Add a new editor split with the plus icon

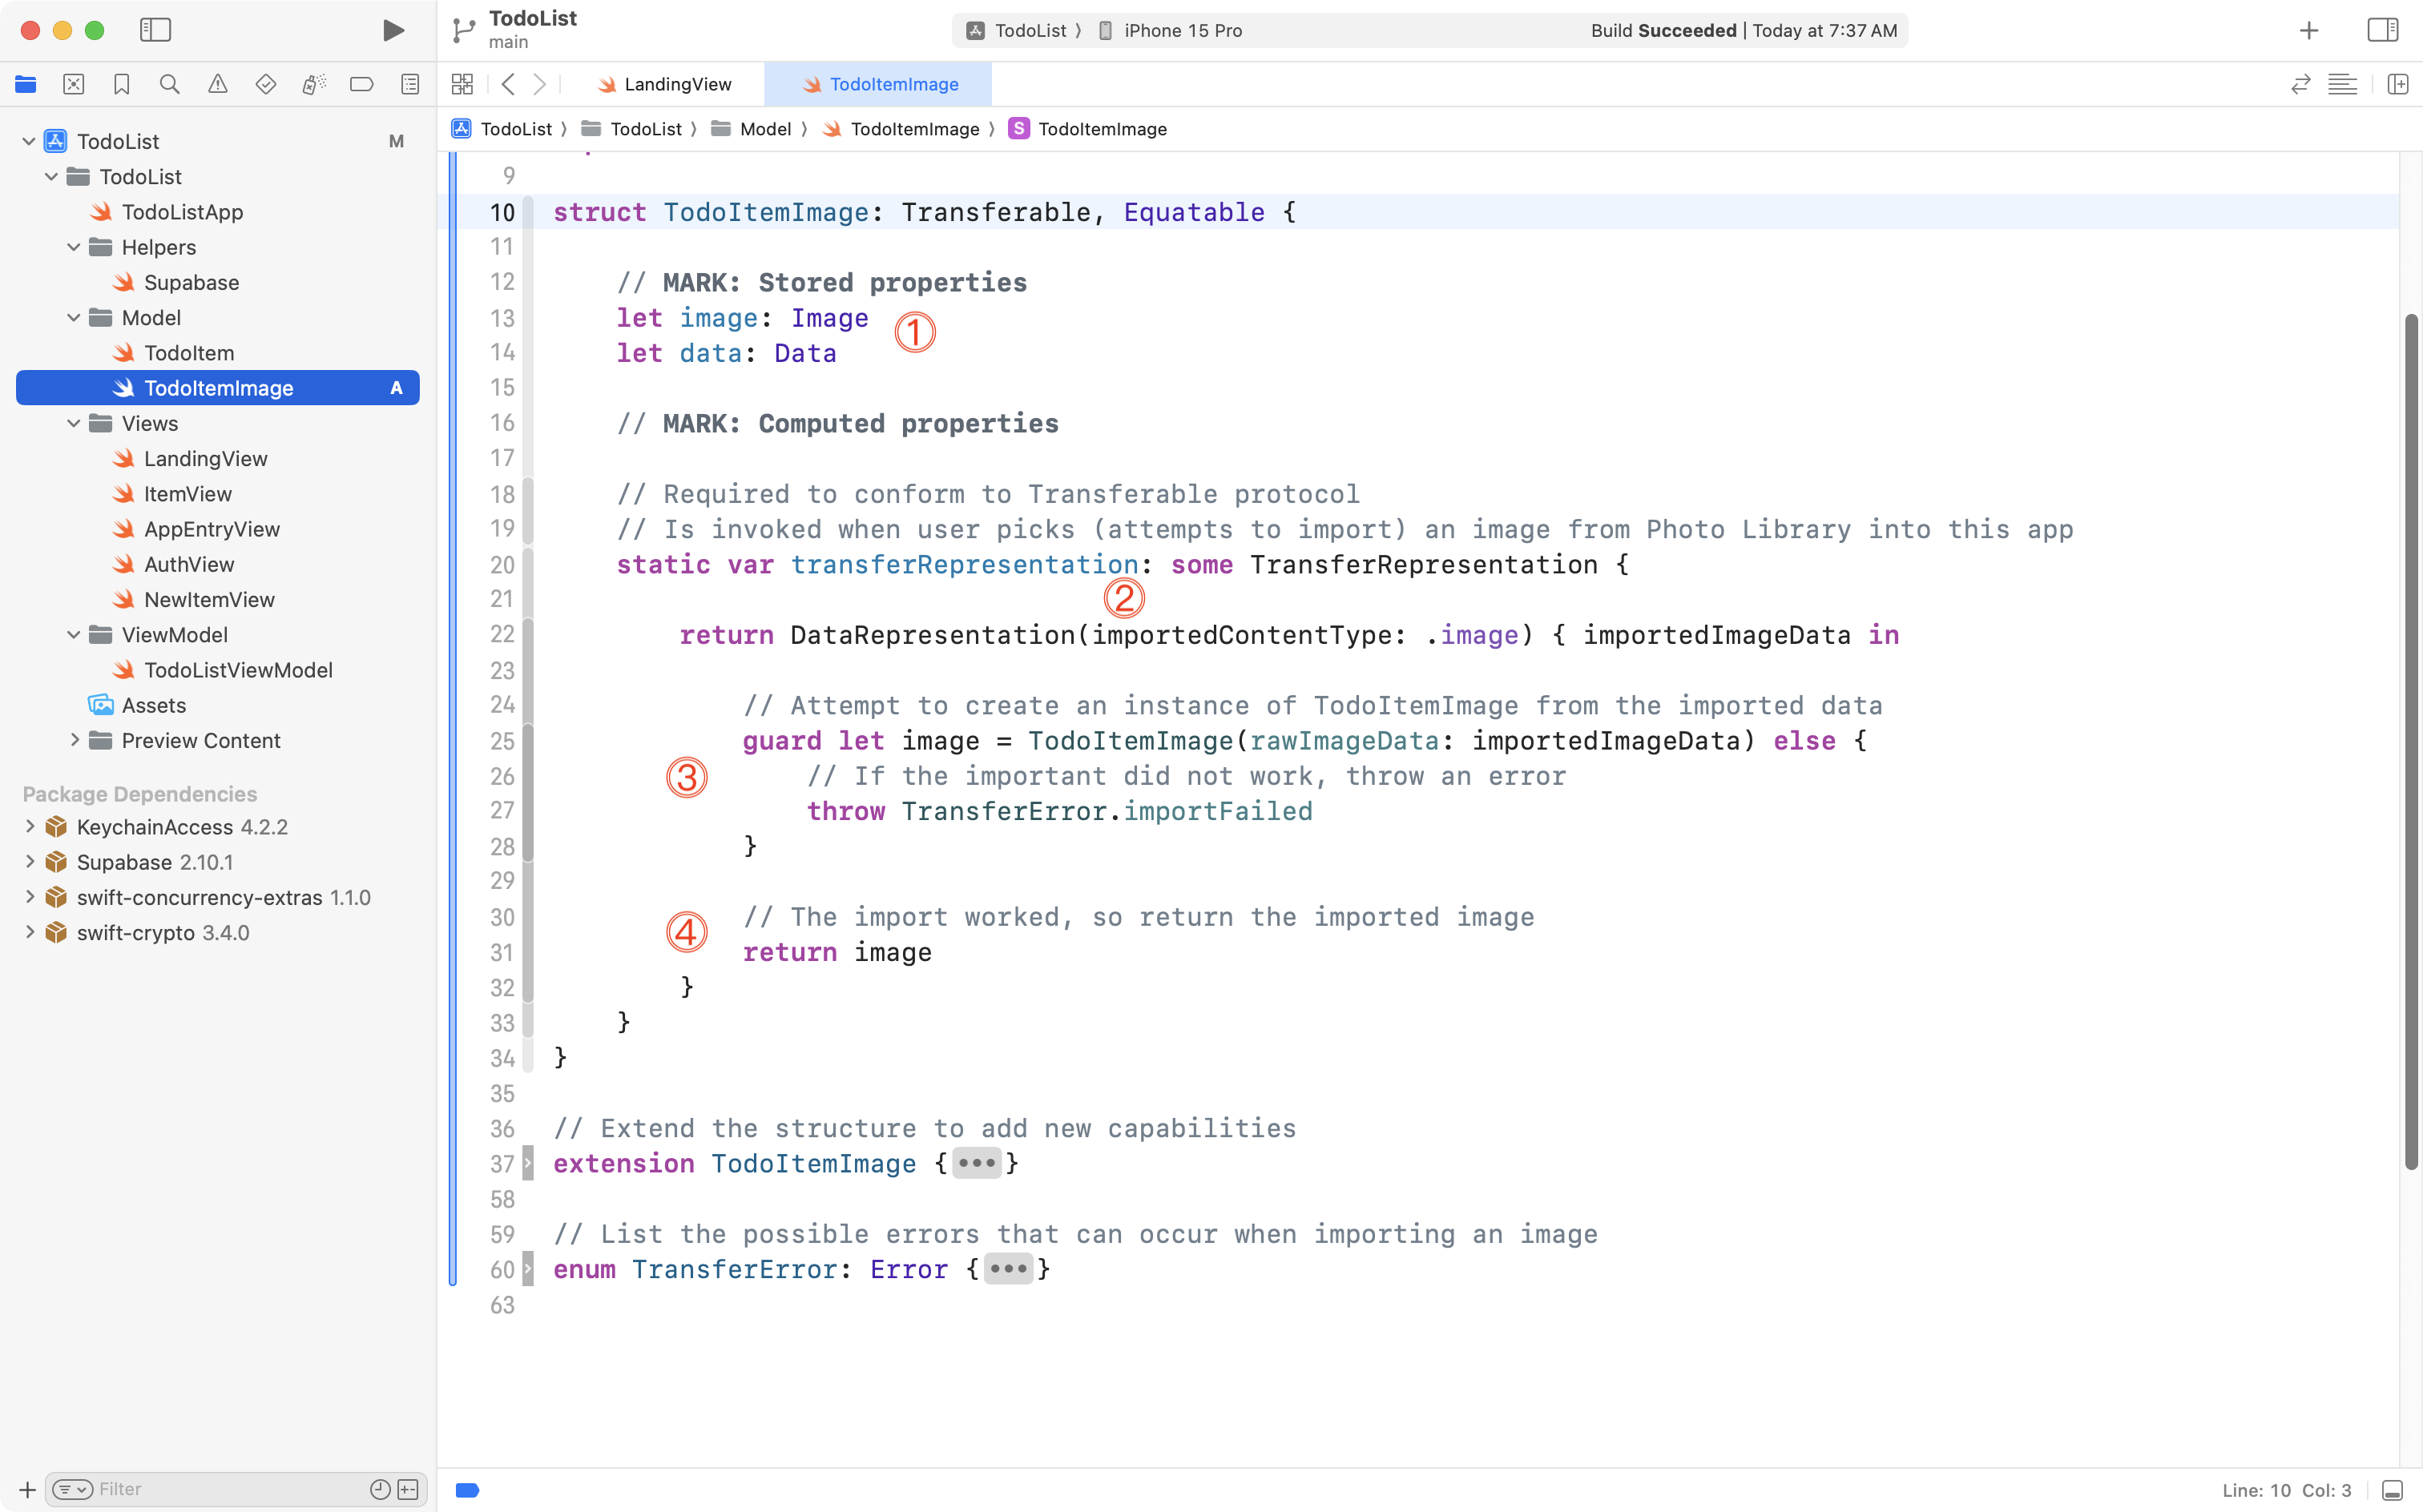pyautogui.click(x=2399, y=84)
